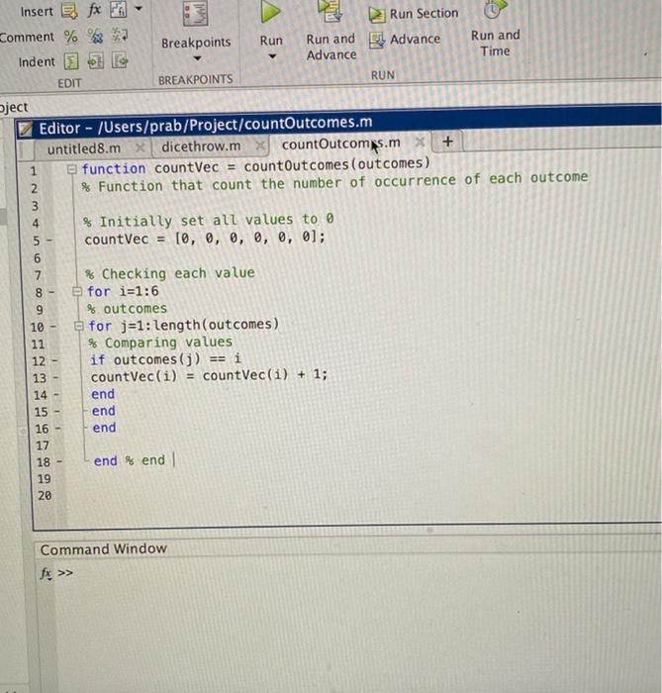This screenshot has height=693, width=662.
Task: Switch to the untitled8.m tab
Action: 84,148
